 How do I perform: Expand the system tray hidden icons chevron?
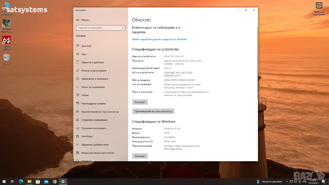pos(287,181)
